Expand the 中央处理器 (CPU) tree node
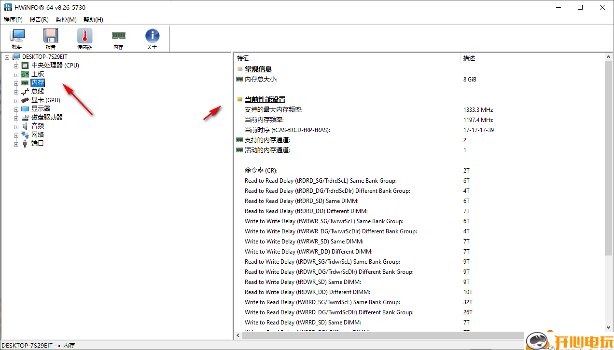The image size is (614, 350). [15, 65]
